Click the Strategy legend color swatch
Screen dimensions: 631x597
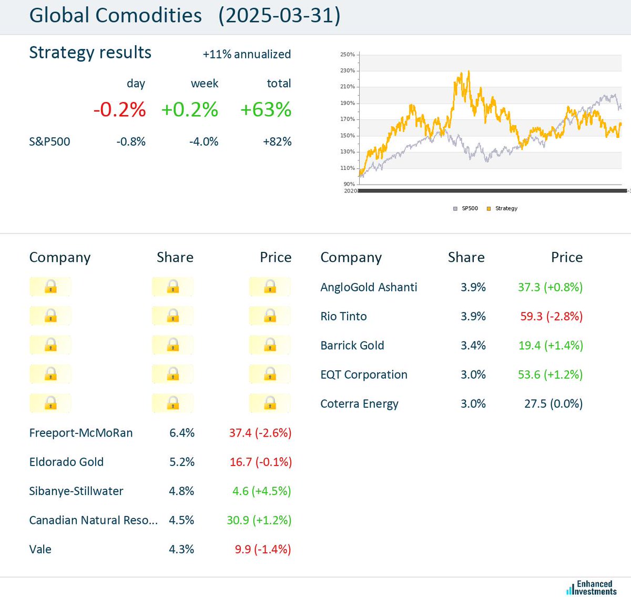[x=488, y=209]
